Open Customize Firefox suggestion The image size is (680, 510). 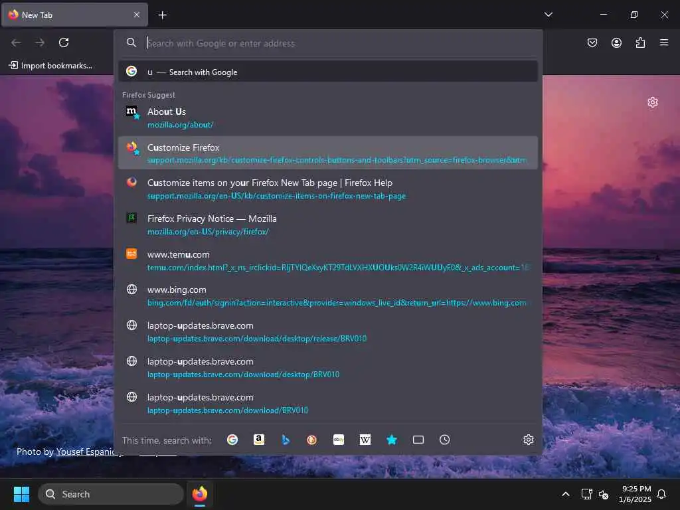click(328, 153)
